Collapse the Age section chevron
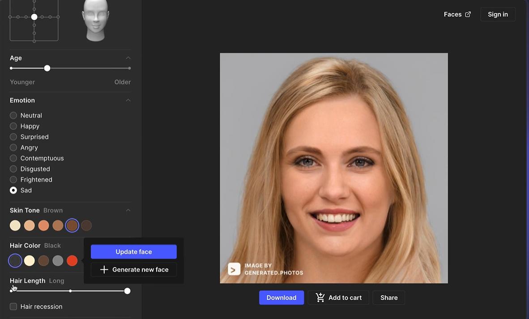529x319 pixels. click(x=128, y=58)
